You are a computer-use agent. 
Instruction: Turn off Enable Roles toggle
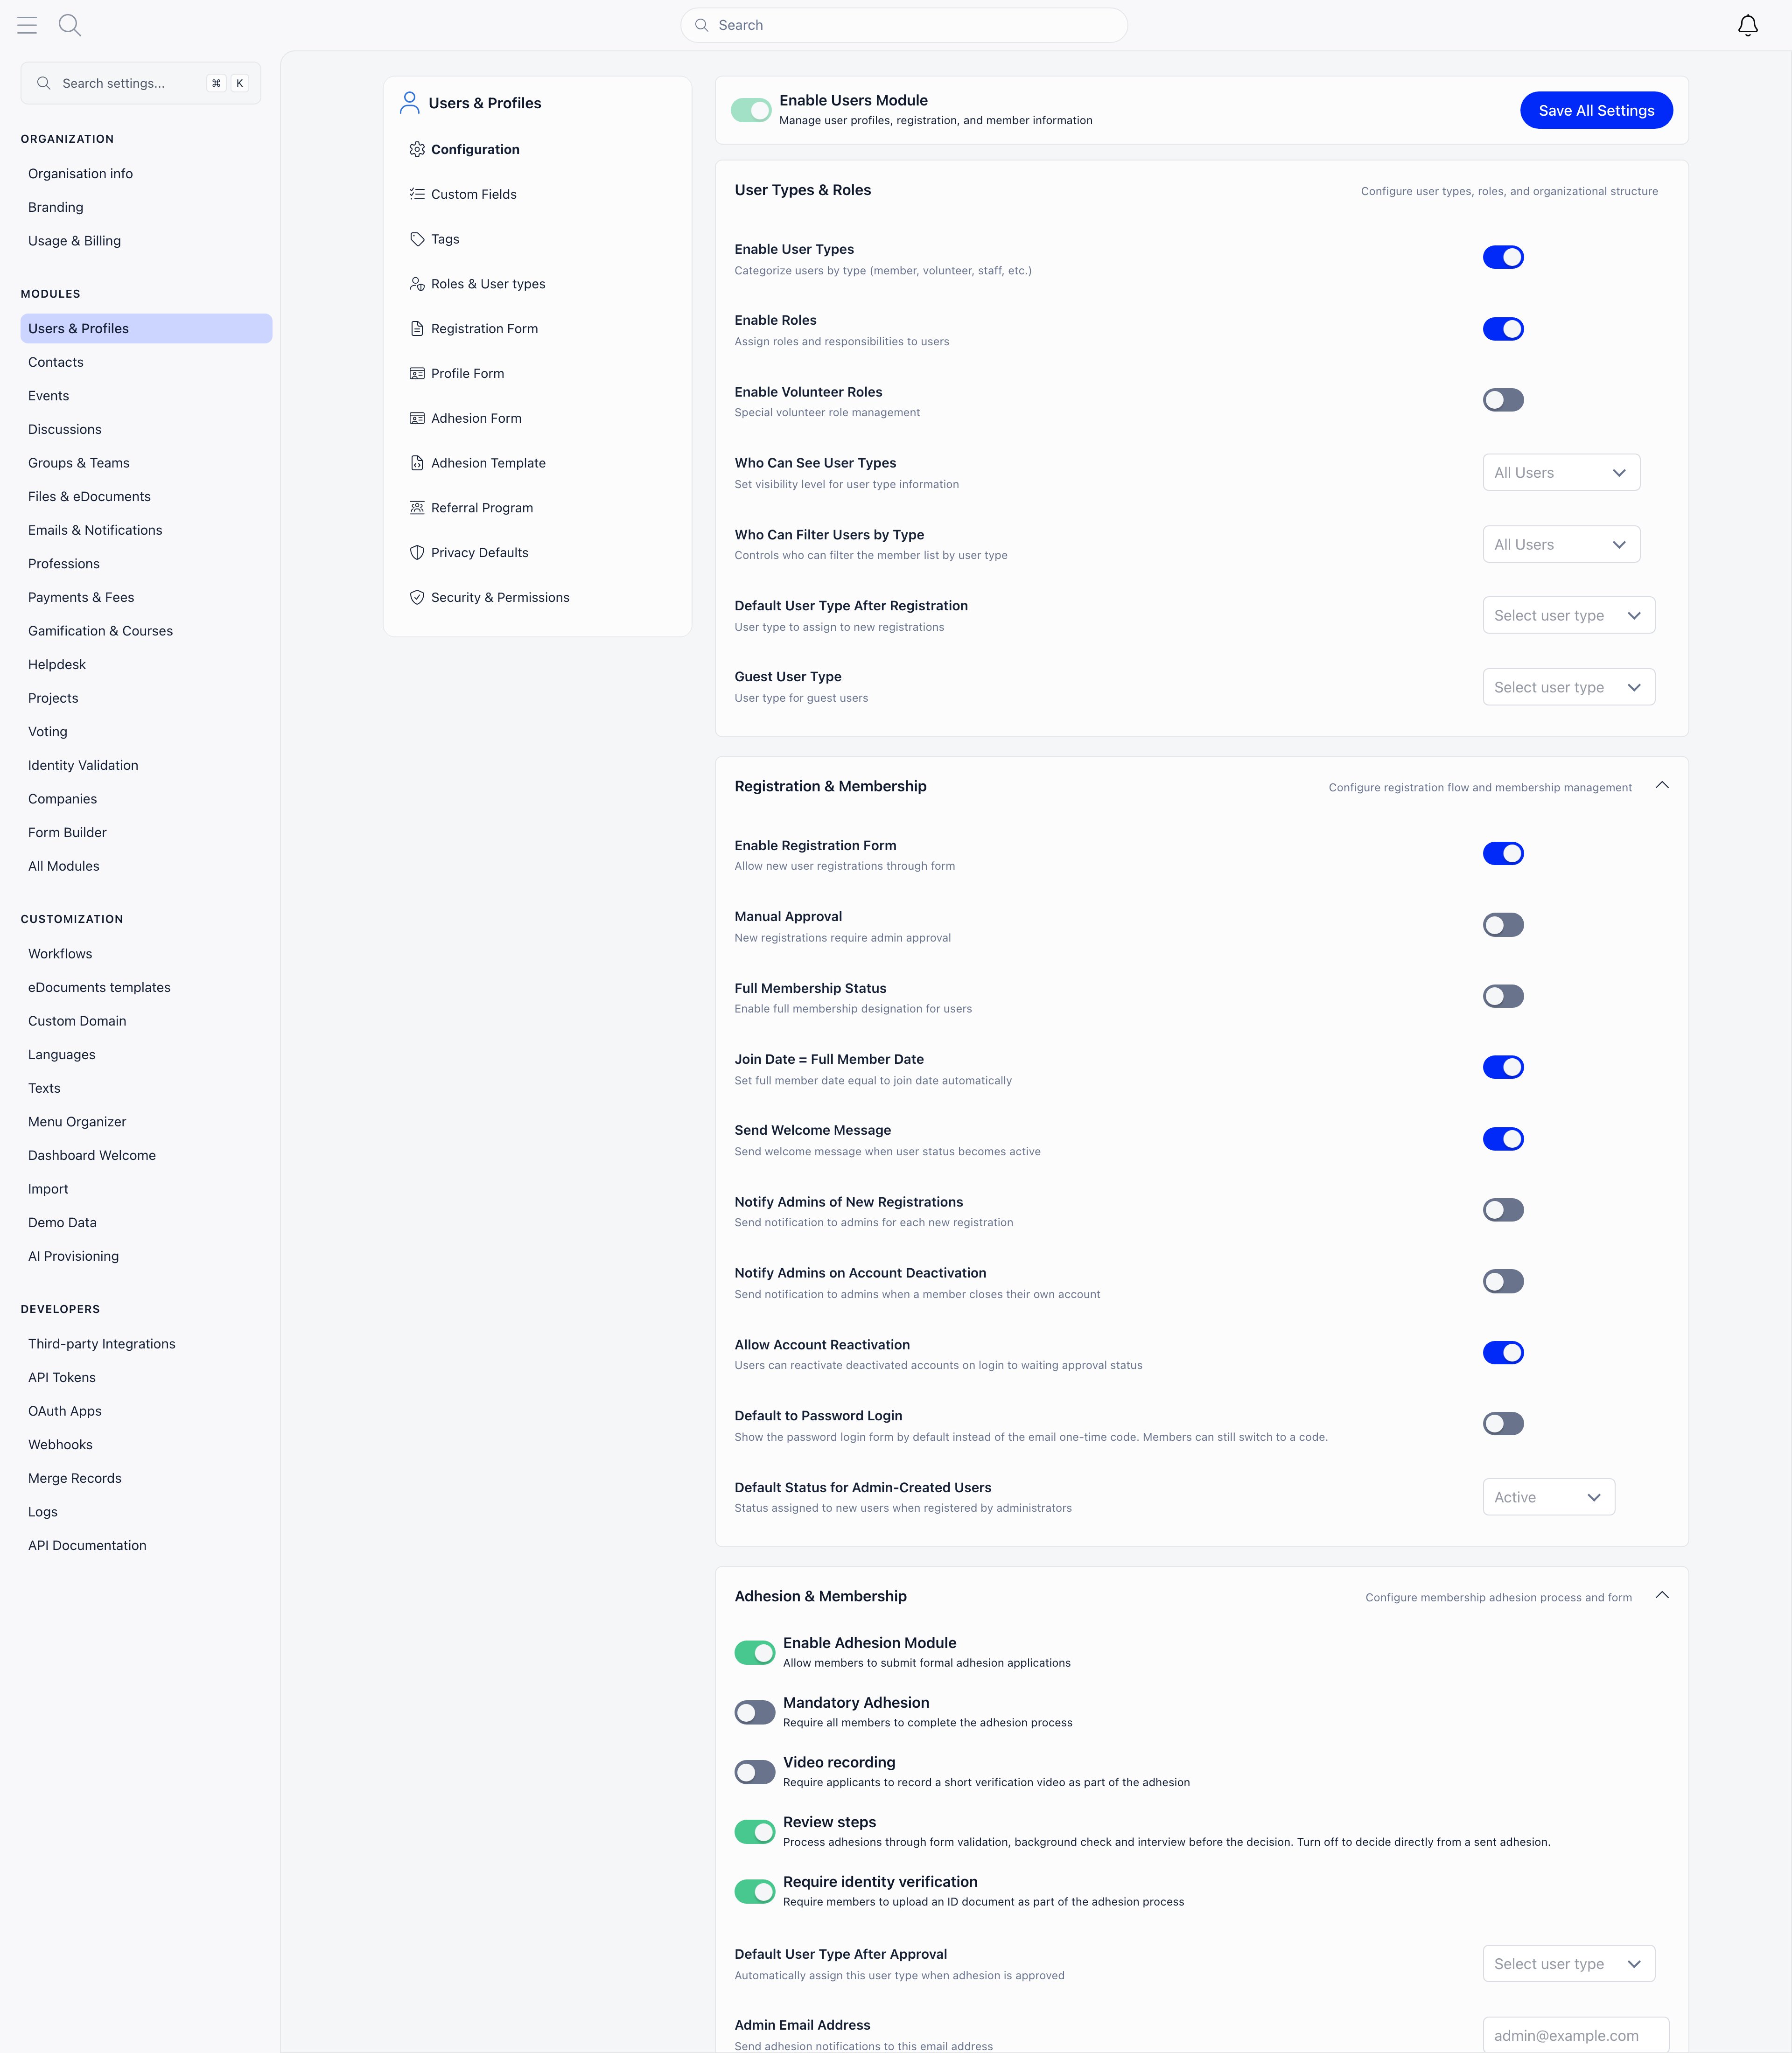(1503, 329)
